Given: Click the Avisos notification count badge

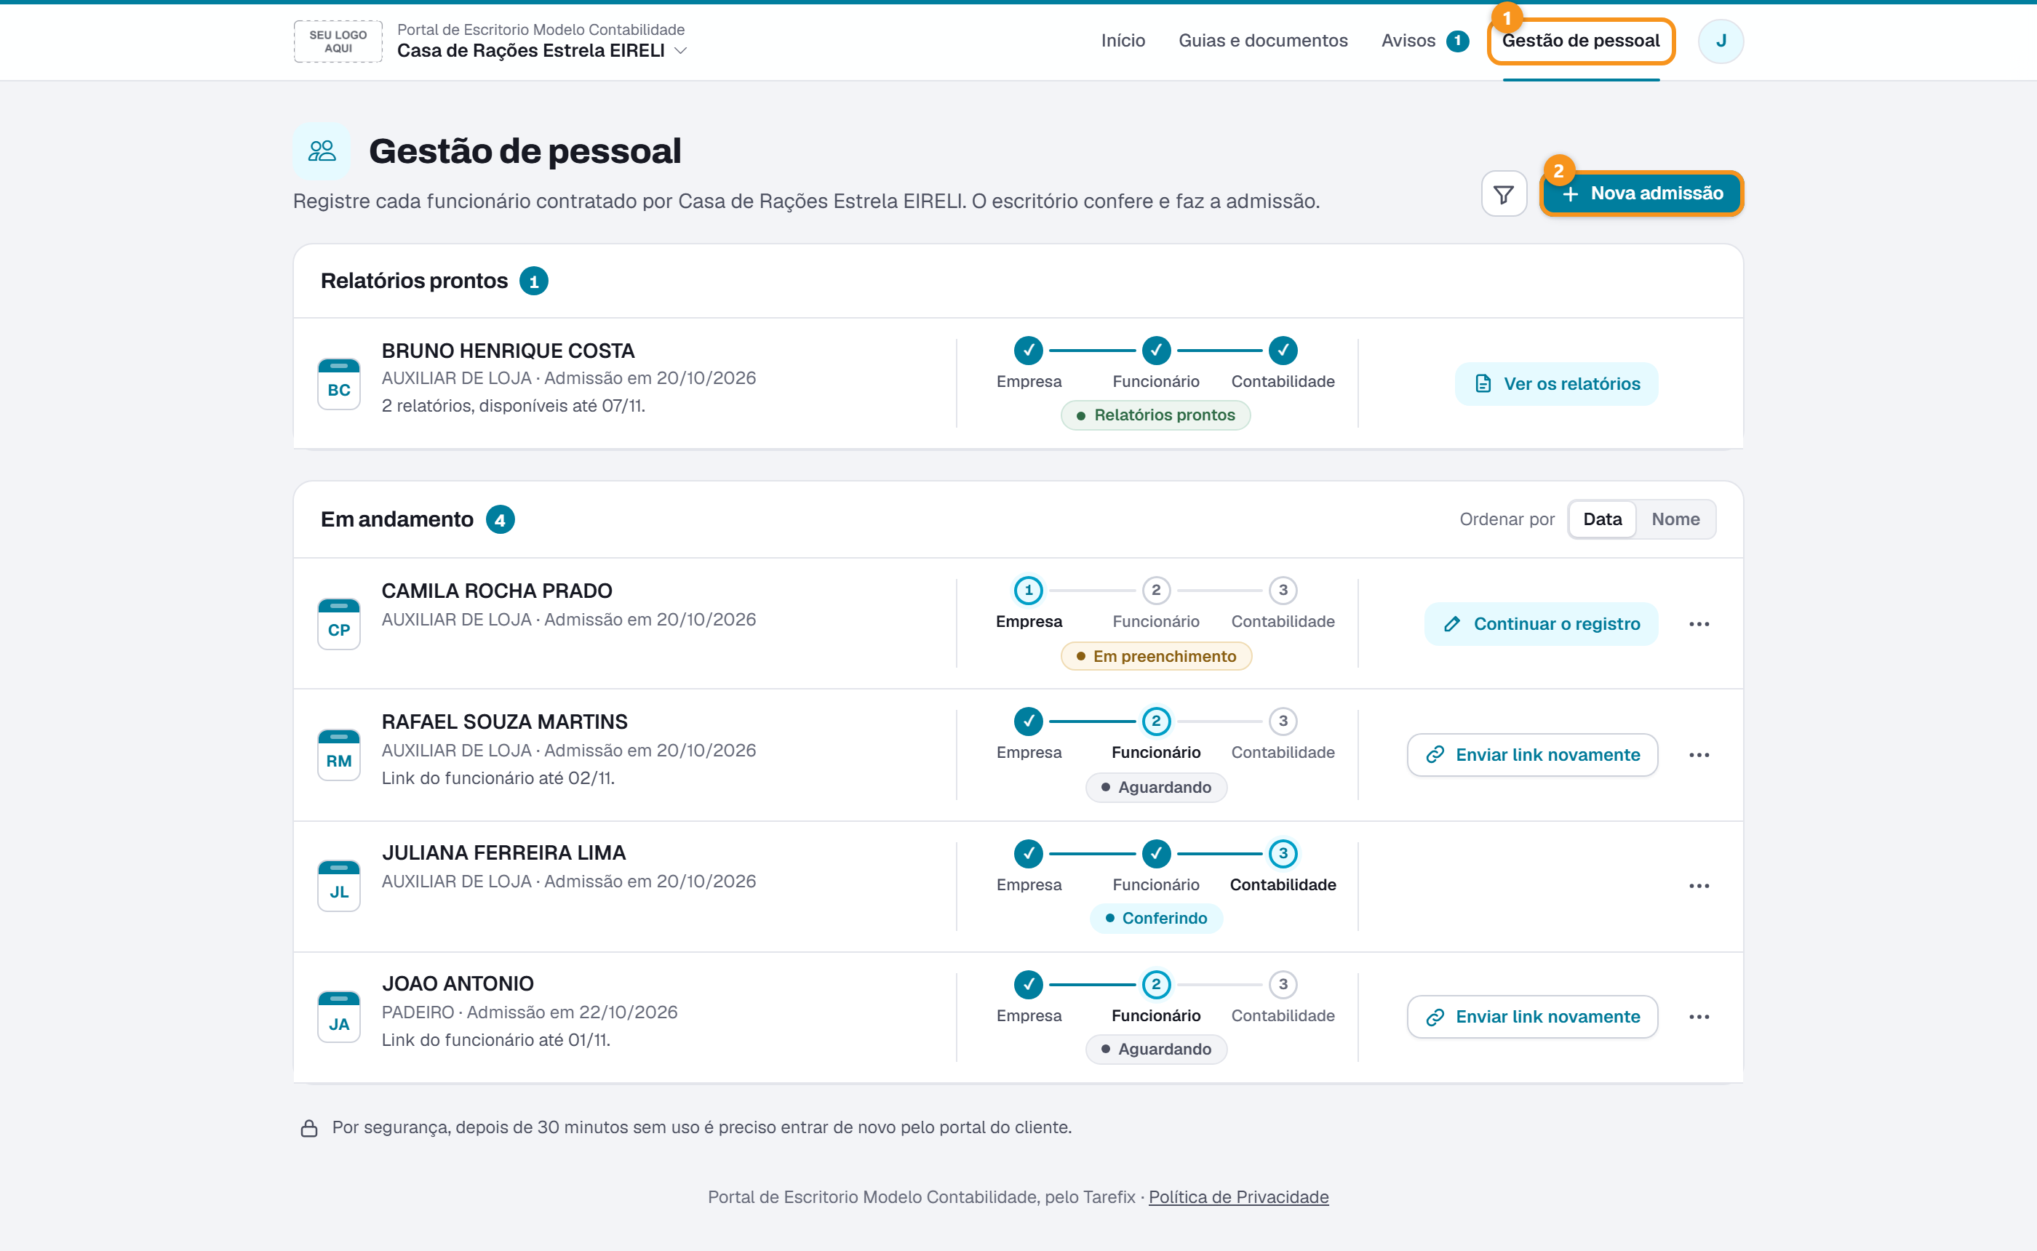Looking at the screenshot, I should click(1457, 41).
